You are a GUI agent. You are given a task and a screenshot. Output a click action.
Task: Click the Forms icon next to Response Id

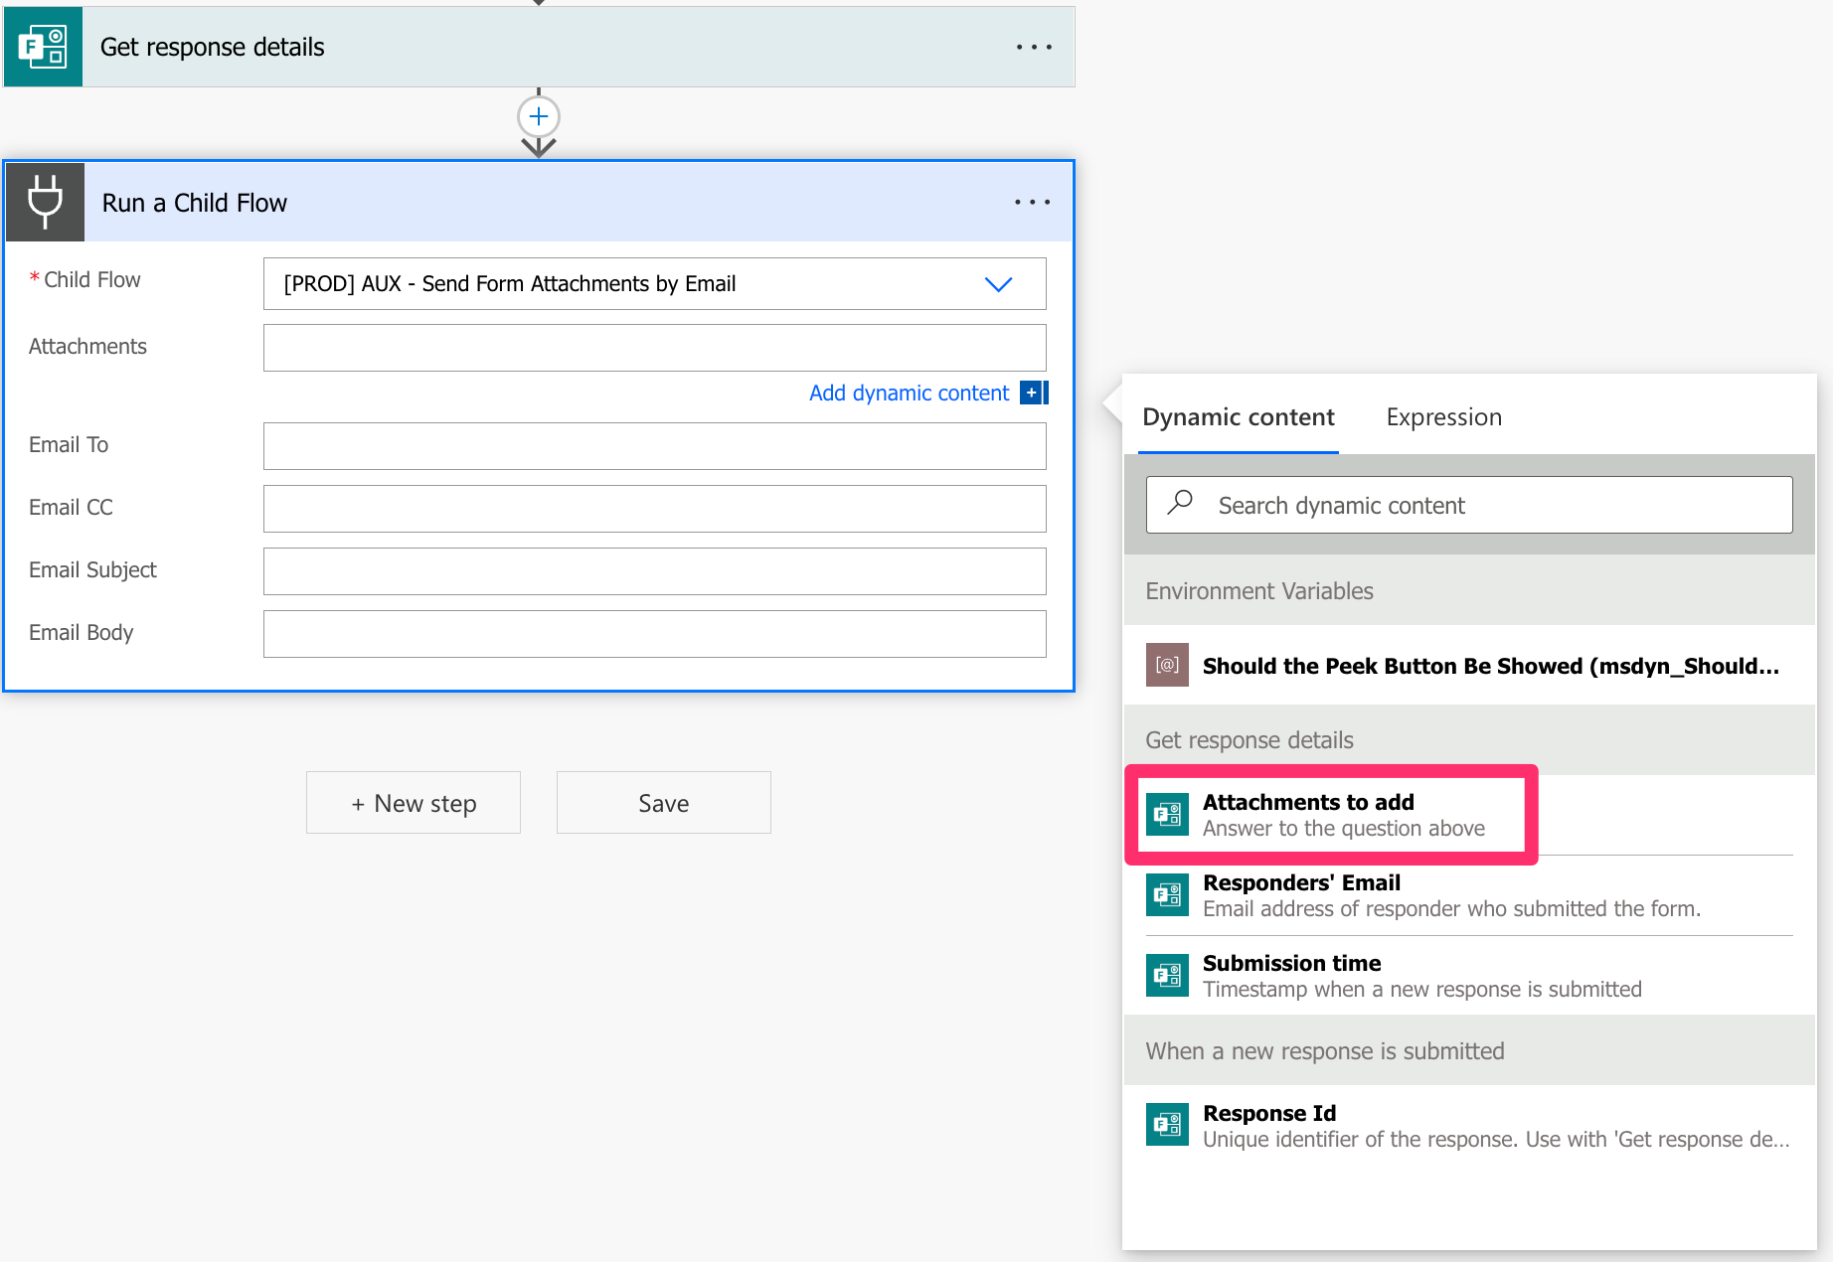click(1167, 1125)
